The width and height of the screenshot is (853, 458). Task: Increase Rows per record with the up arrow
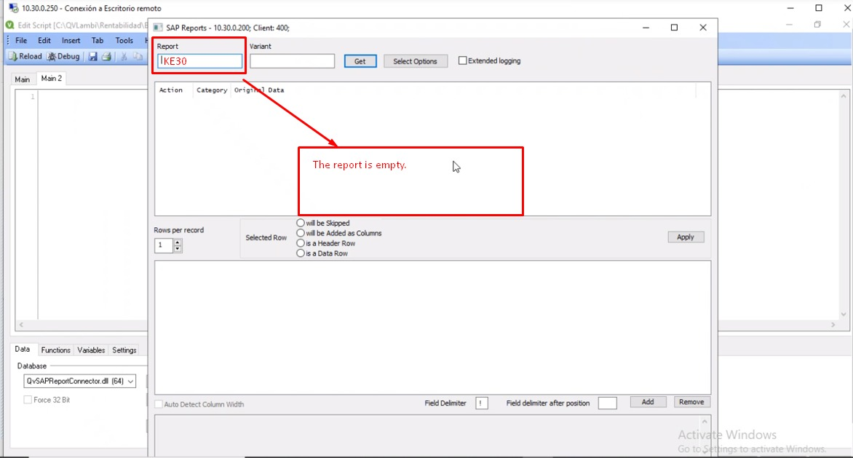pos(177,242)
